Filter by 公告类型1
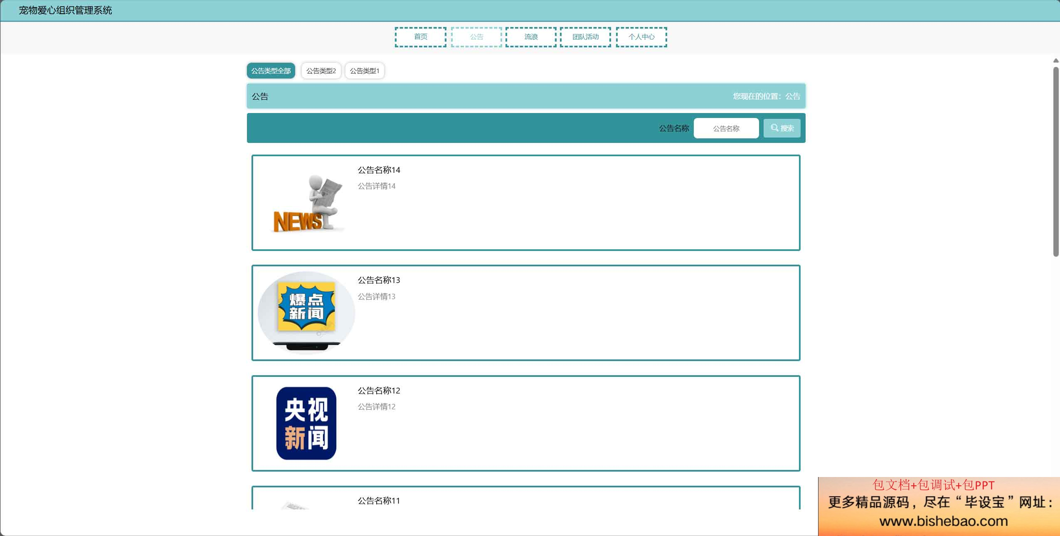Screen dimensions: 1060x536 pos(365,71)
